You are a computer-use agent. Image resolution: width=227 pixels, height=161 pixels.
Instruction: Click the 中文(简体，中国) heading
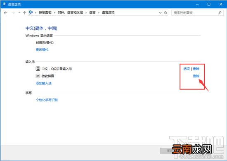pyautogui.click(x=41, y=28)
